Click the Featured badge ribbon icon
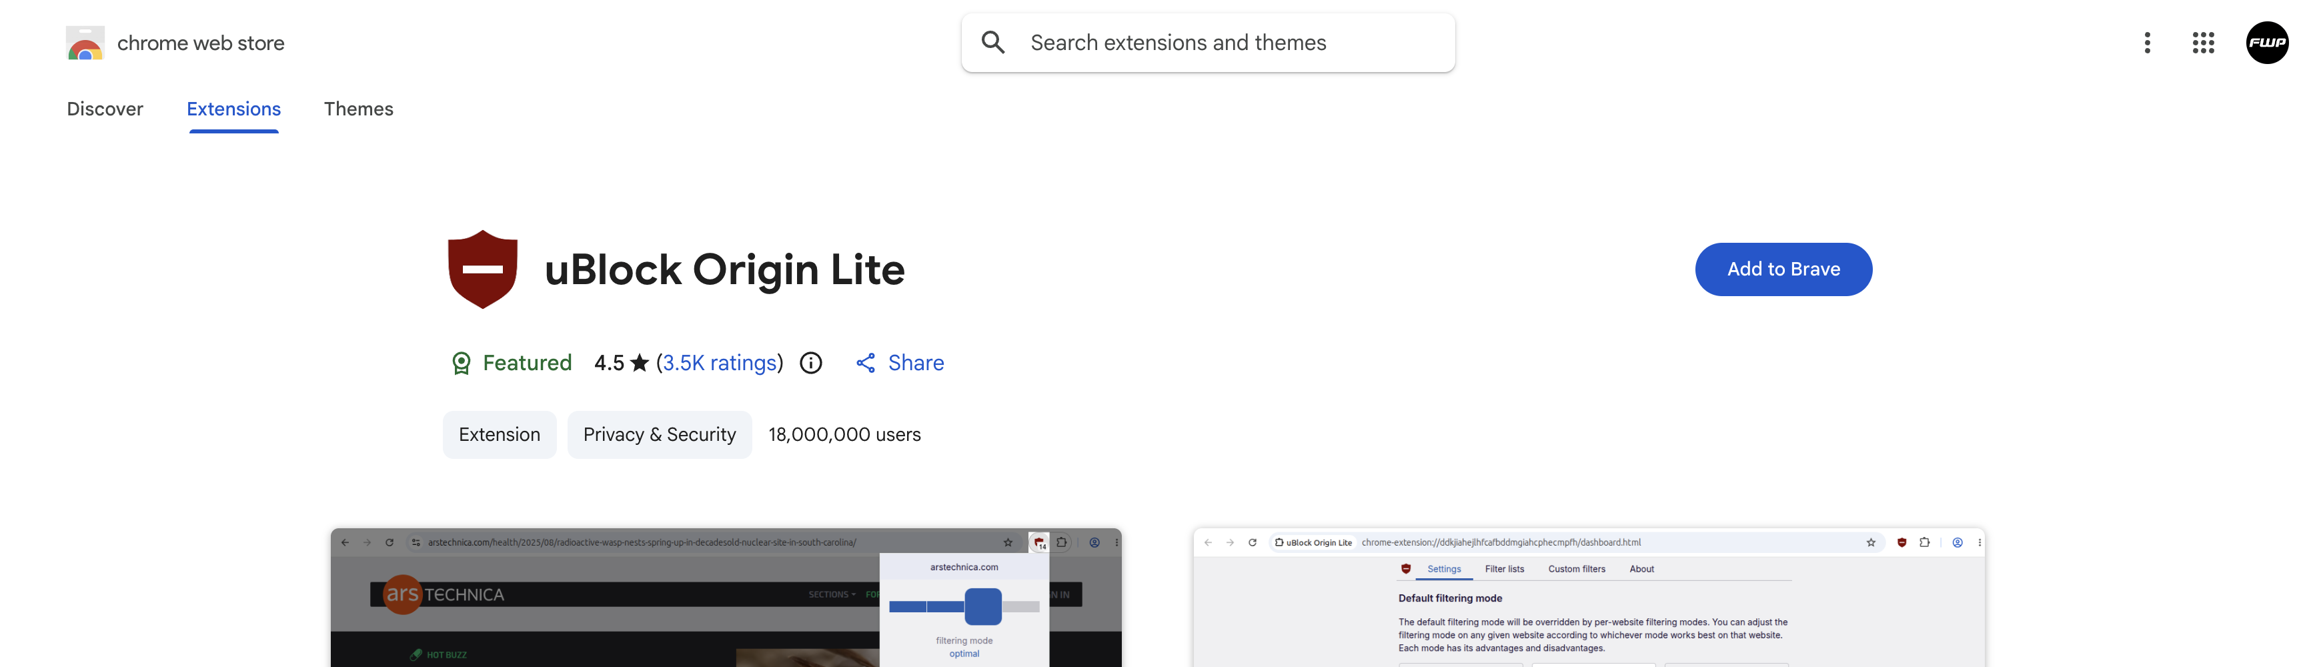2309x667 pixels. 461,363
